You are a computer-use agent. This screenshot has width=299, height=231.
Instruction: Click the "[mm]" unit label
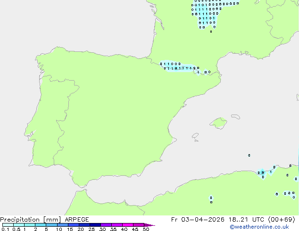(x=52, y=220)
